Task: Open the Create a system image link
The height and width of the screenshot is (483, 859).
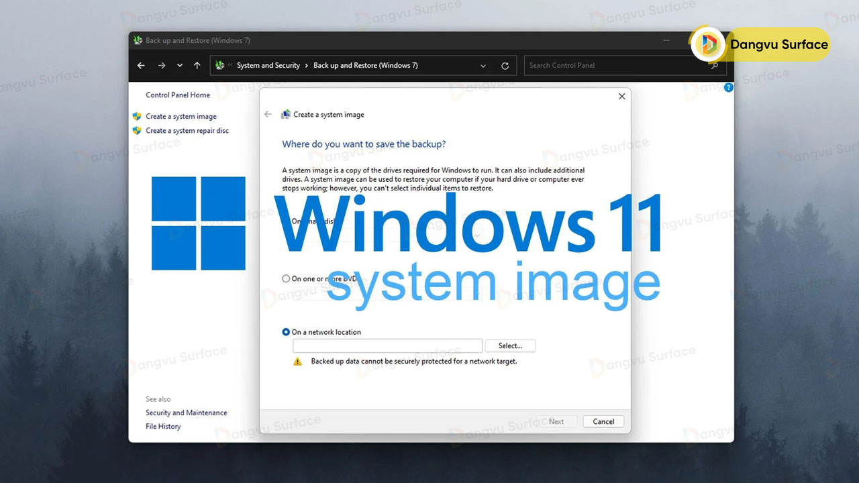Action: click(181, 117)
